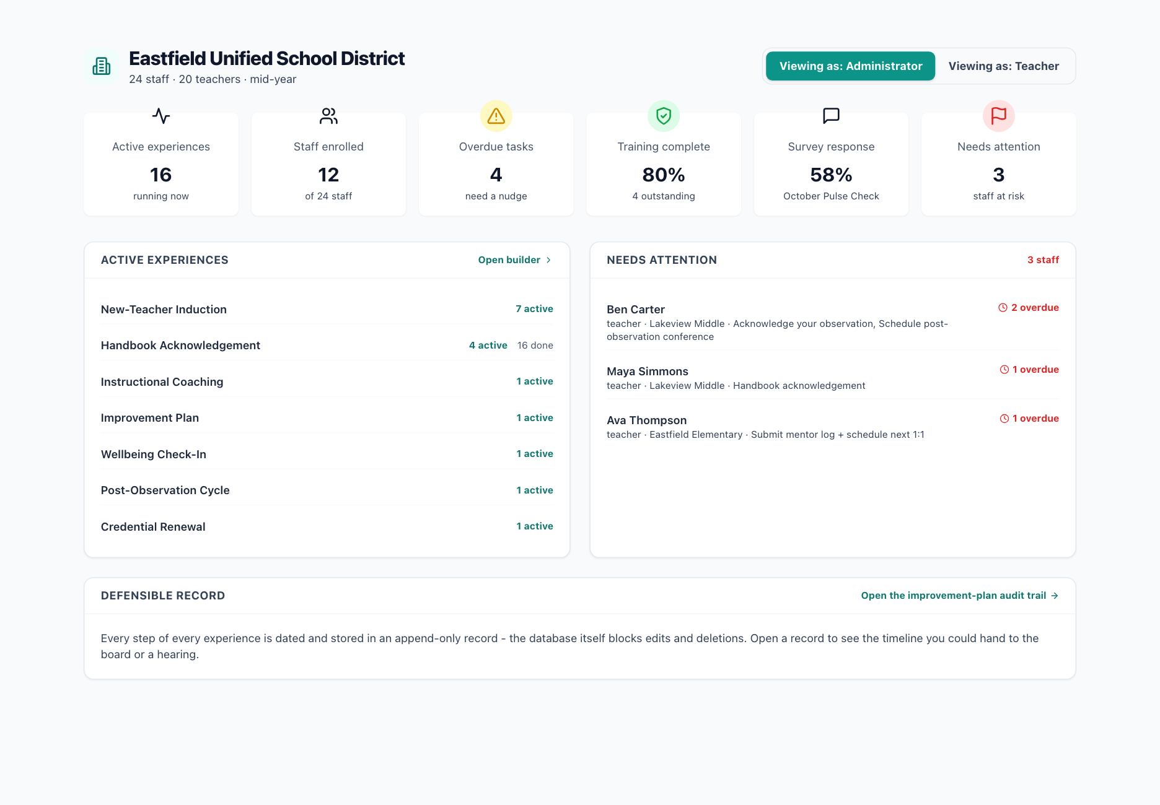
Task: Click 1 active for Improvement Plan
Action: click(535, 418)
